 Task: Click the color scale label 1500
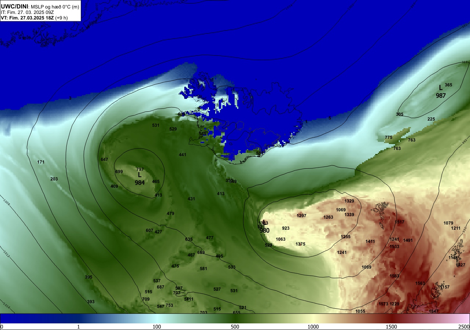pos(391,327)
